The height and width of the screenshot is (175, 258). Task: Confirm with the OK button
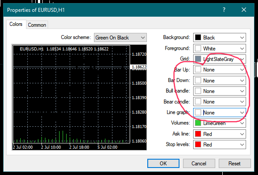pos(163,163)
